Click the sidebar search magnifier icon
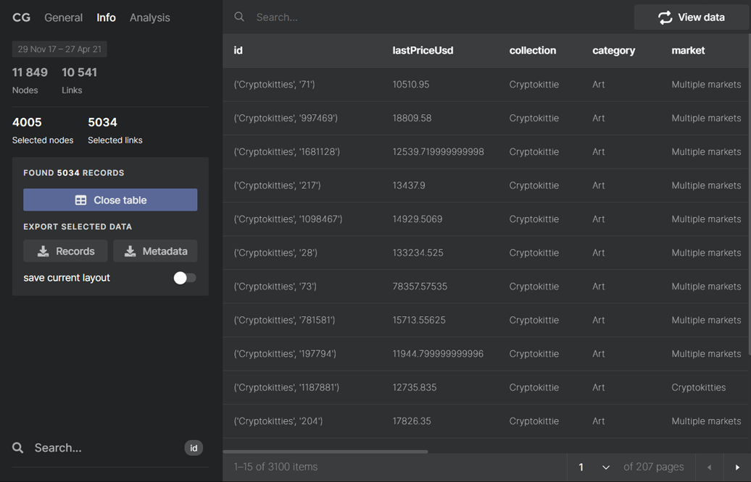This screenshot has height=482, width=751. 18,448
